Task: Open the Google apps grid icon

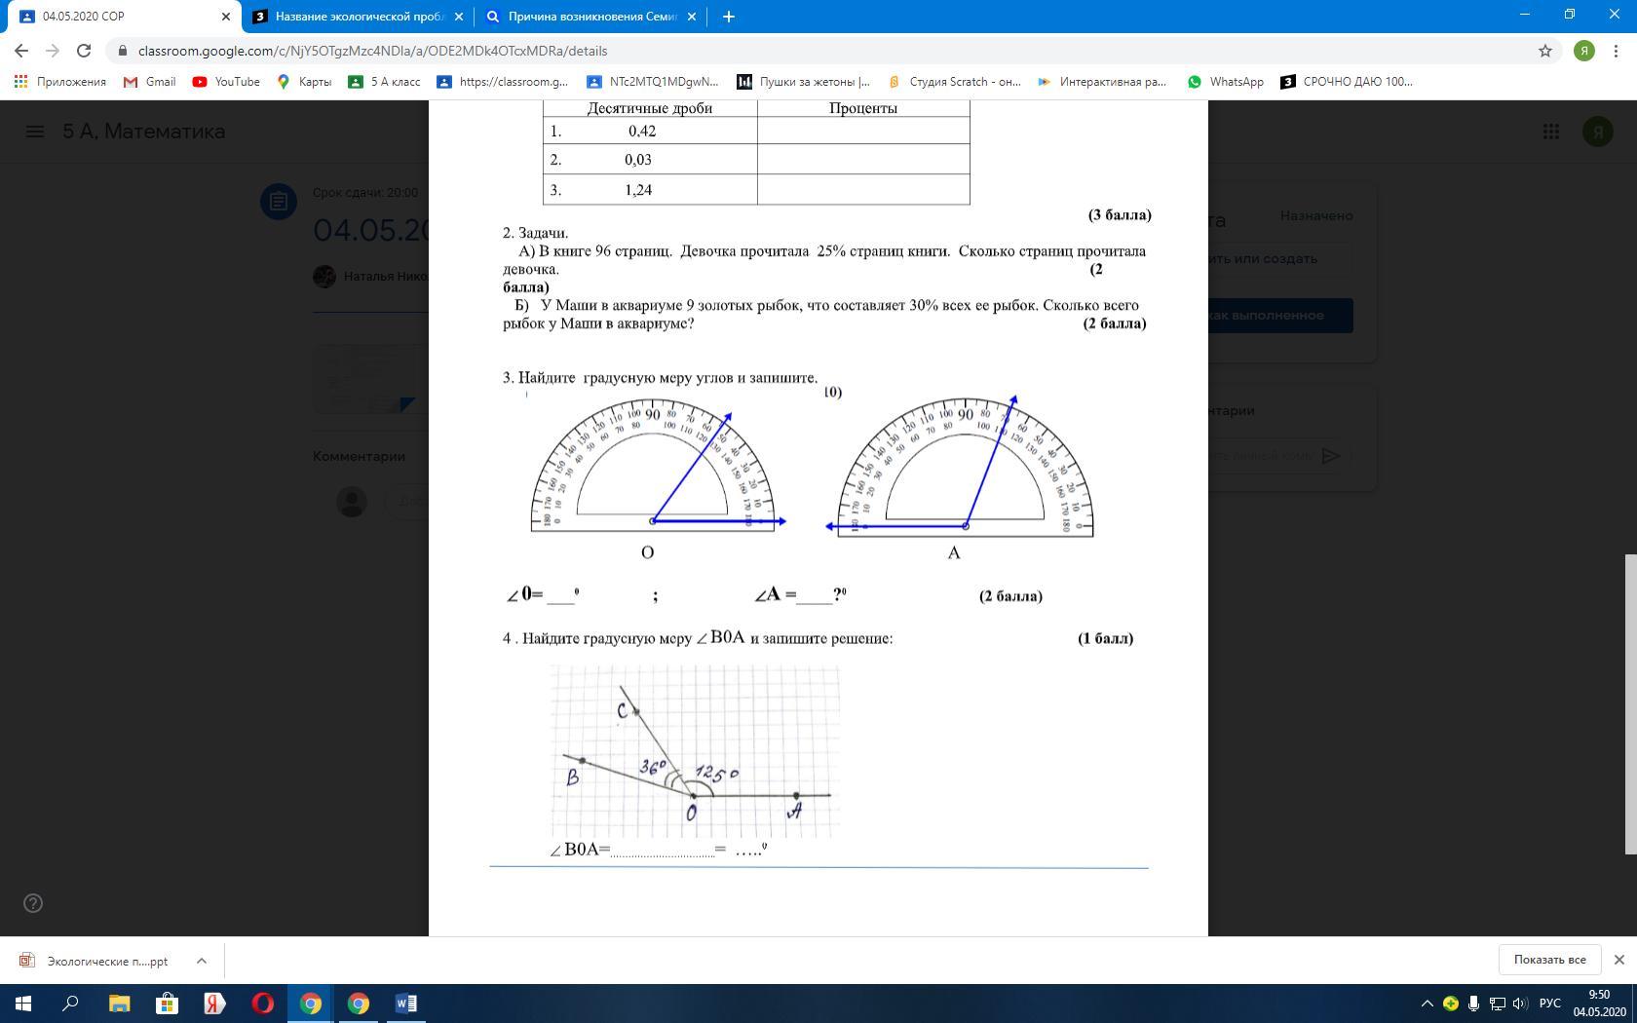Action: (x=1551, y=132)
